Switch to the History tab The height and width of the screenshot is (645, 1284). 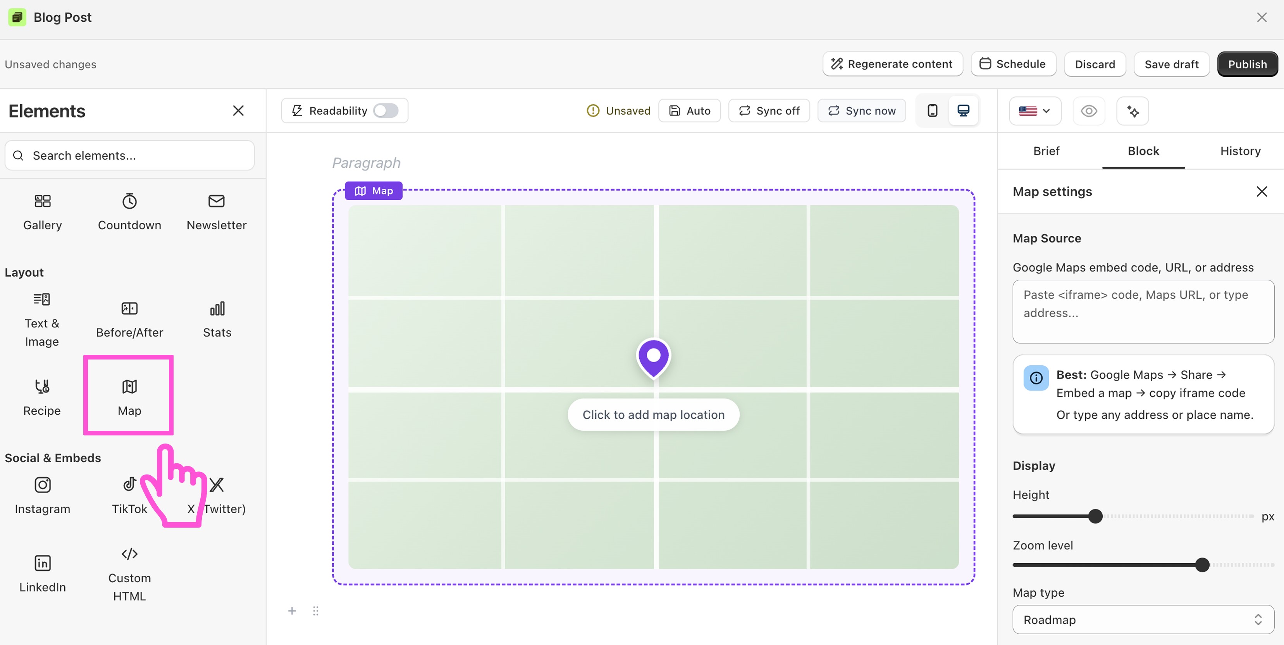pos(1240,151)
